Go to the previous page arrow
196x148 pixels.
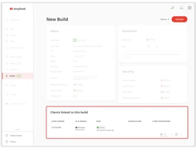[x=172, y=134]
